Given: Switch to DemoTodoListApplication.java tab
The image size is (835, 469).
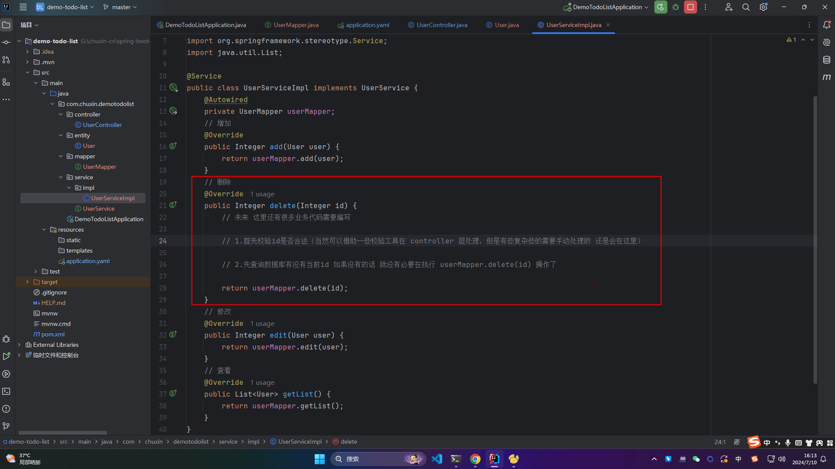Looking at the screenshot, I should click(202, 25).
